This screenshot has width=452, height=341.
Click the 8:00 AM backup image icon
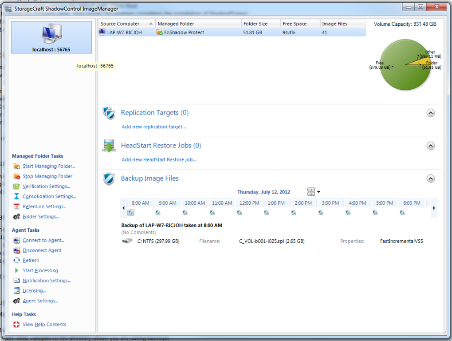(x=131, y=213)
